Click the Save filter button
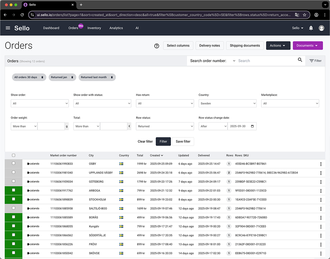This screenshot has width=330, height=259. click(183, 141)
